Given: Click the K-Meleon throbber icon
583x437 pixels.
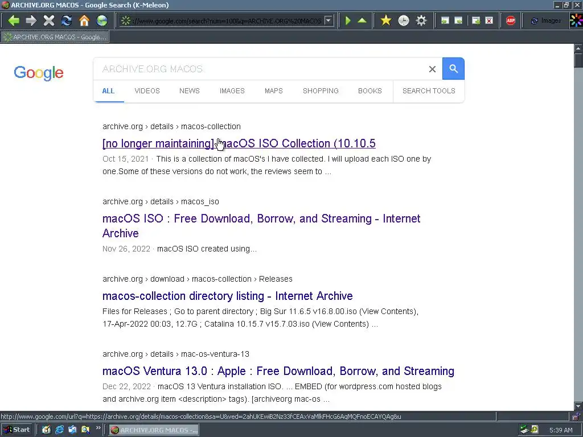Looking at the screenshot, I should pyautogui.click(x=576, y=20).
